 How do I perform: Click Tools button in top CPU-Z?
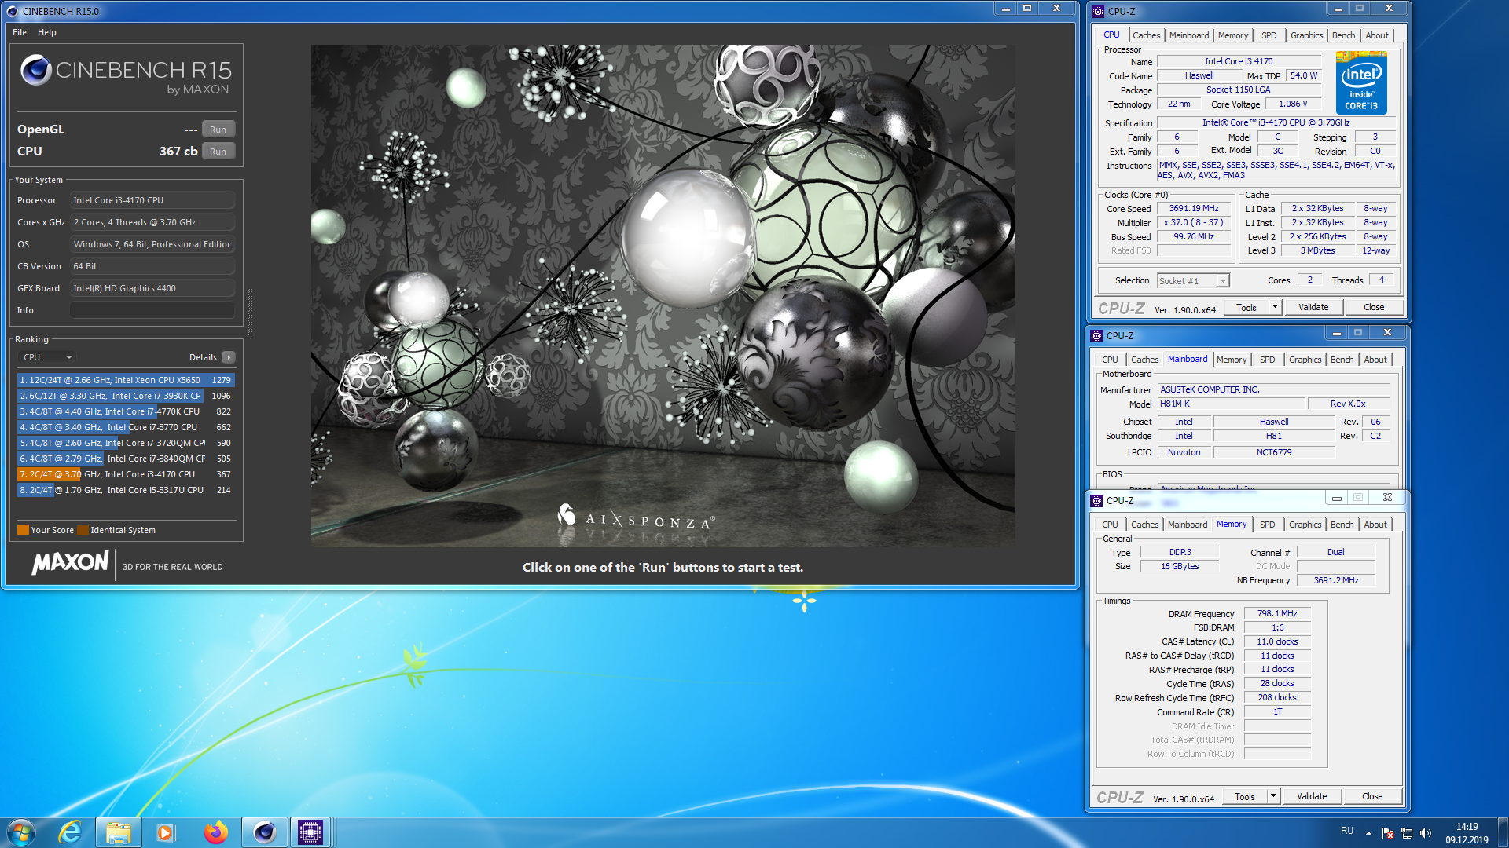point(1246,307)
